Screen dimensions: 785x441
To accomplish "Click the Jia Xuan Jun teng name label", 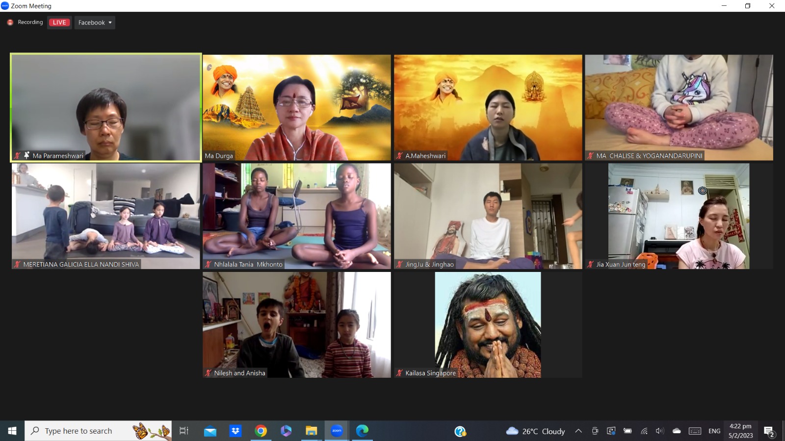I will [x=620, y=265].
